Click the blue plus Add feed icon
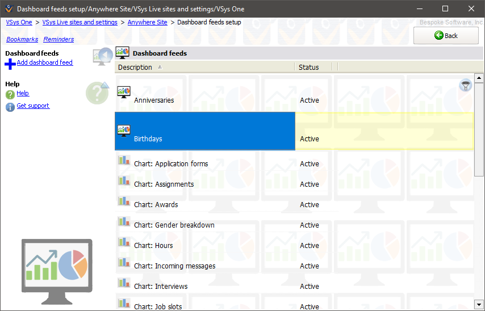Viewport: 485px width, 311px height. pos(10,64)
